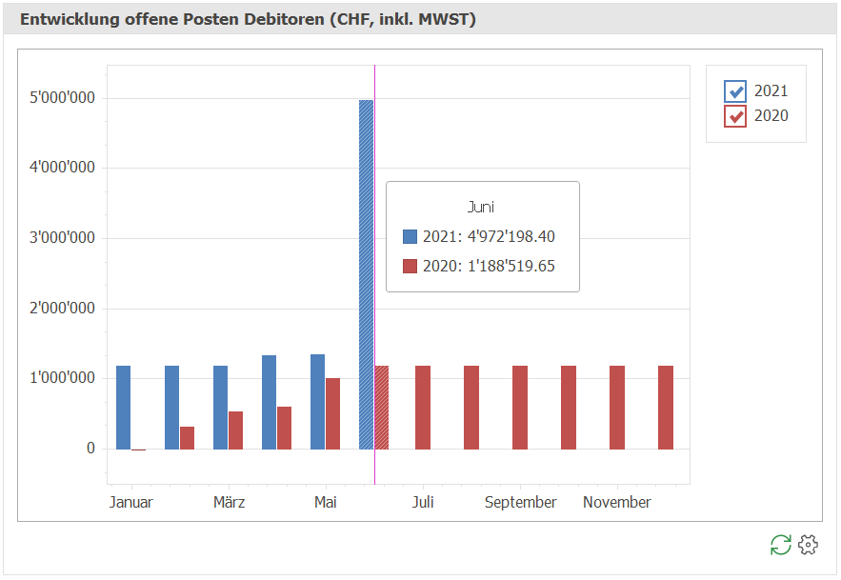Screen dimensions: 841x580
Task: Click the 2020 legend label
Action: (771, 116)
